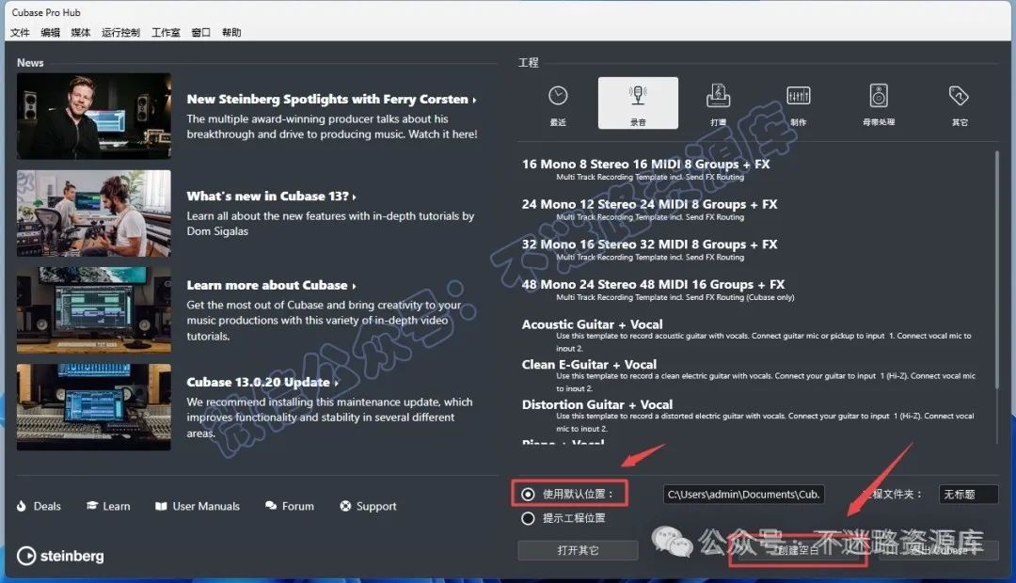
Task: Click the 打开其它 (Open Other) button
Action: [578, 550]
